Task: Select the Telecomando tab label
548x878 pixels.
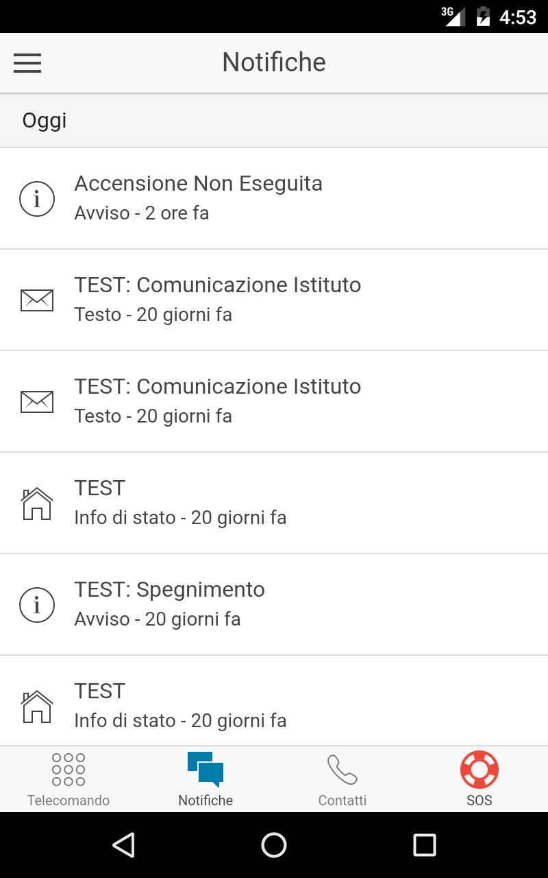Action: pos(68,800)
